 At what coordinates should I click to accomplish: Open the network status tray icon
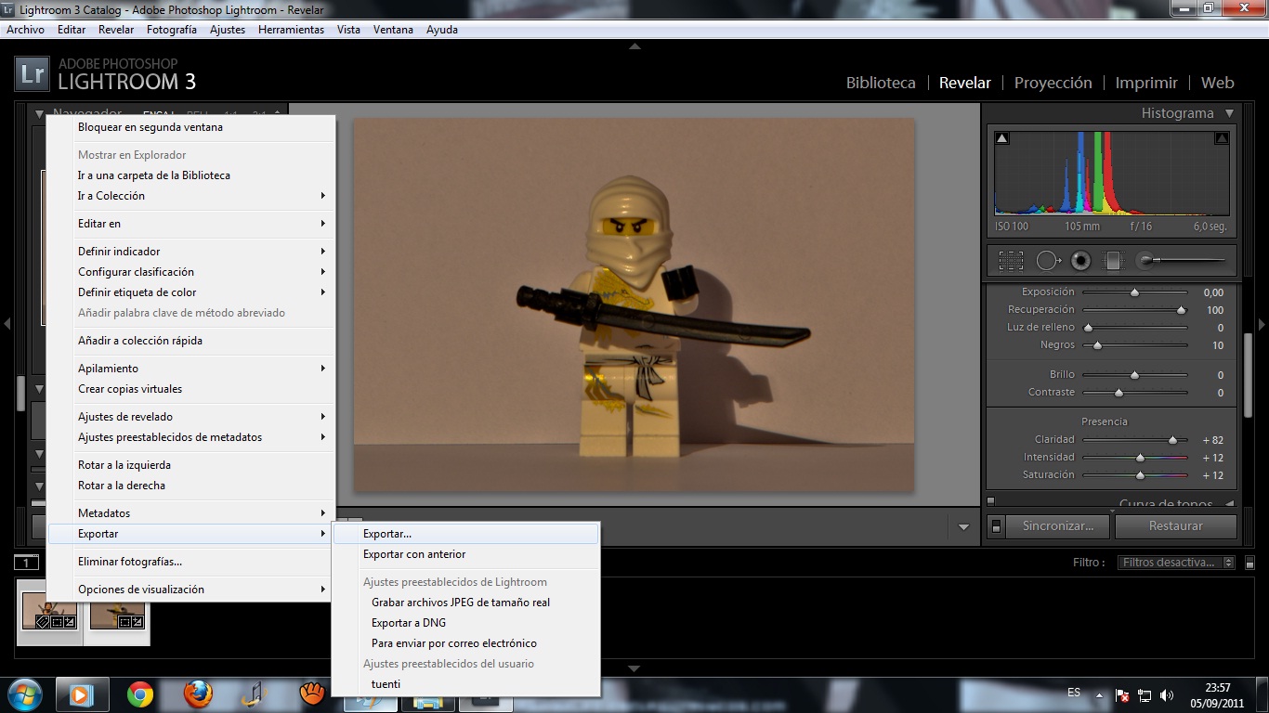click(1145, 695)
